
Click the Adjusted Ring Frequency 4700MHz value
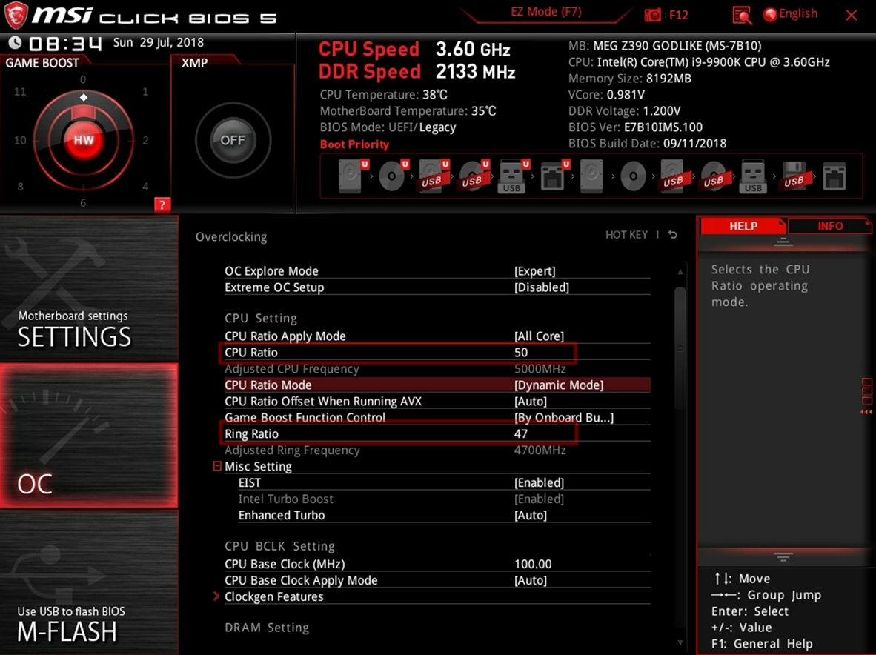[x=540, y=450]
